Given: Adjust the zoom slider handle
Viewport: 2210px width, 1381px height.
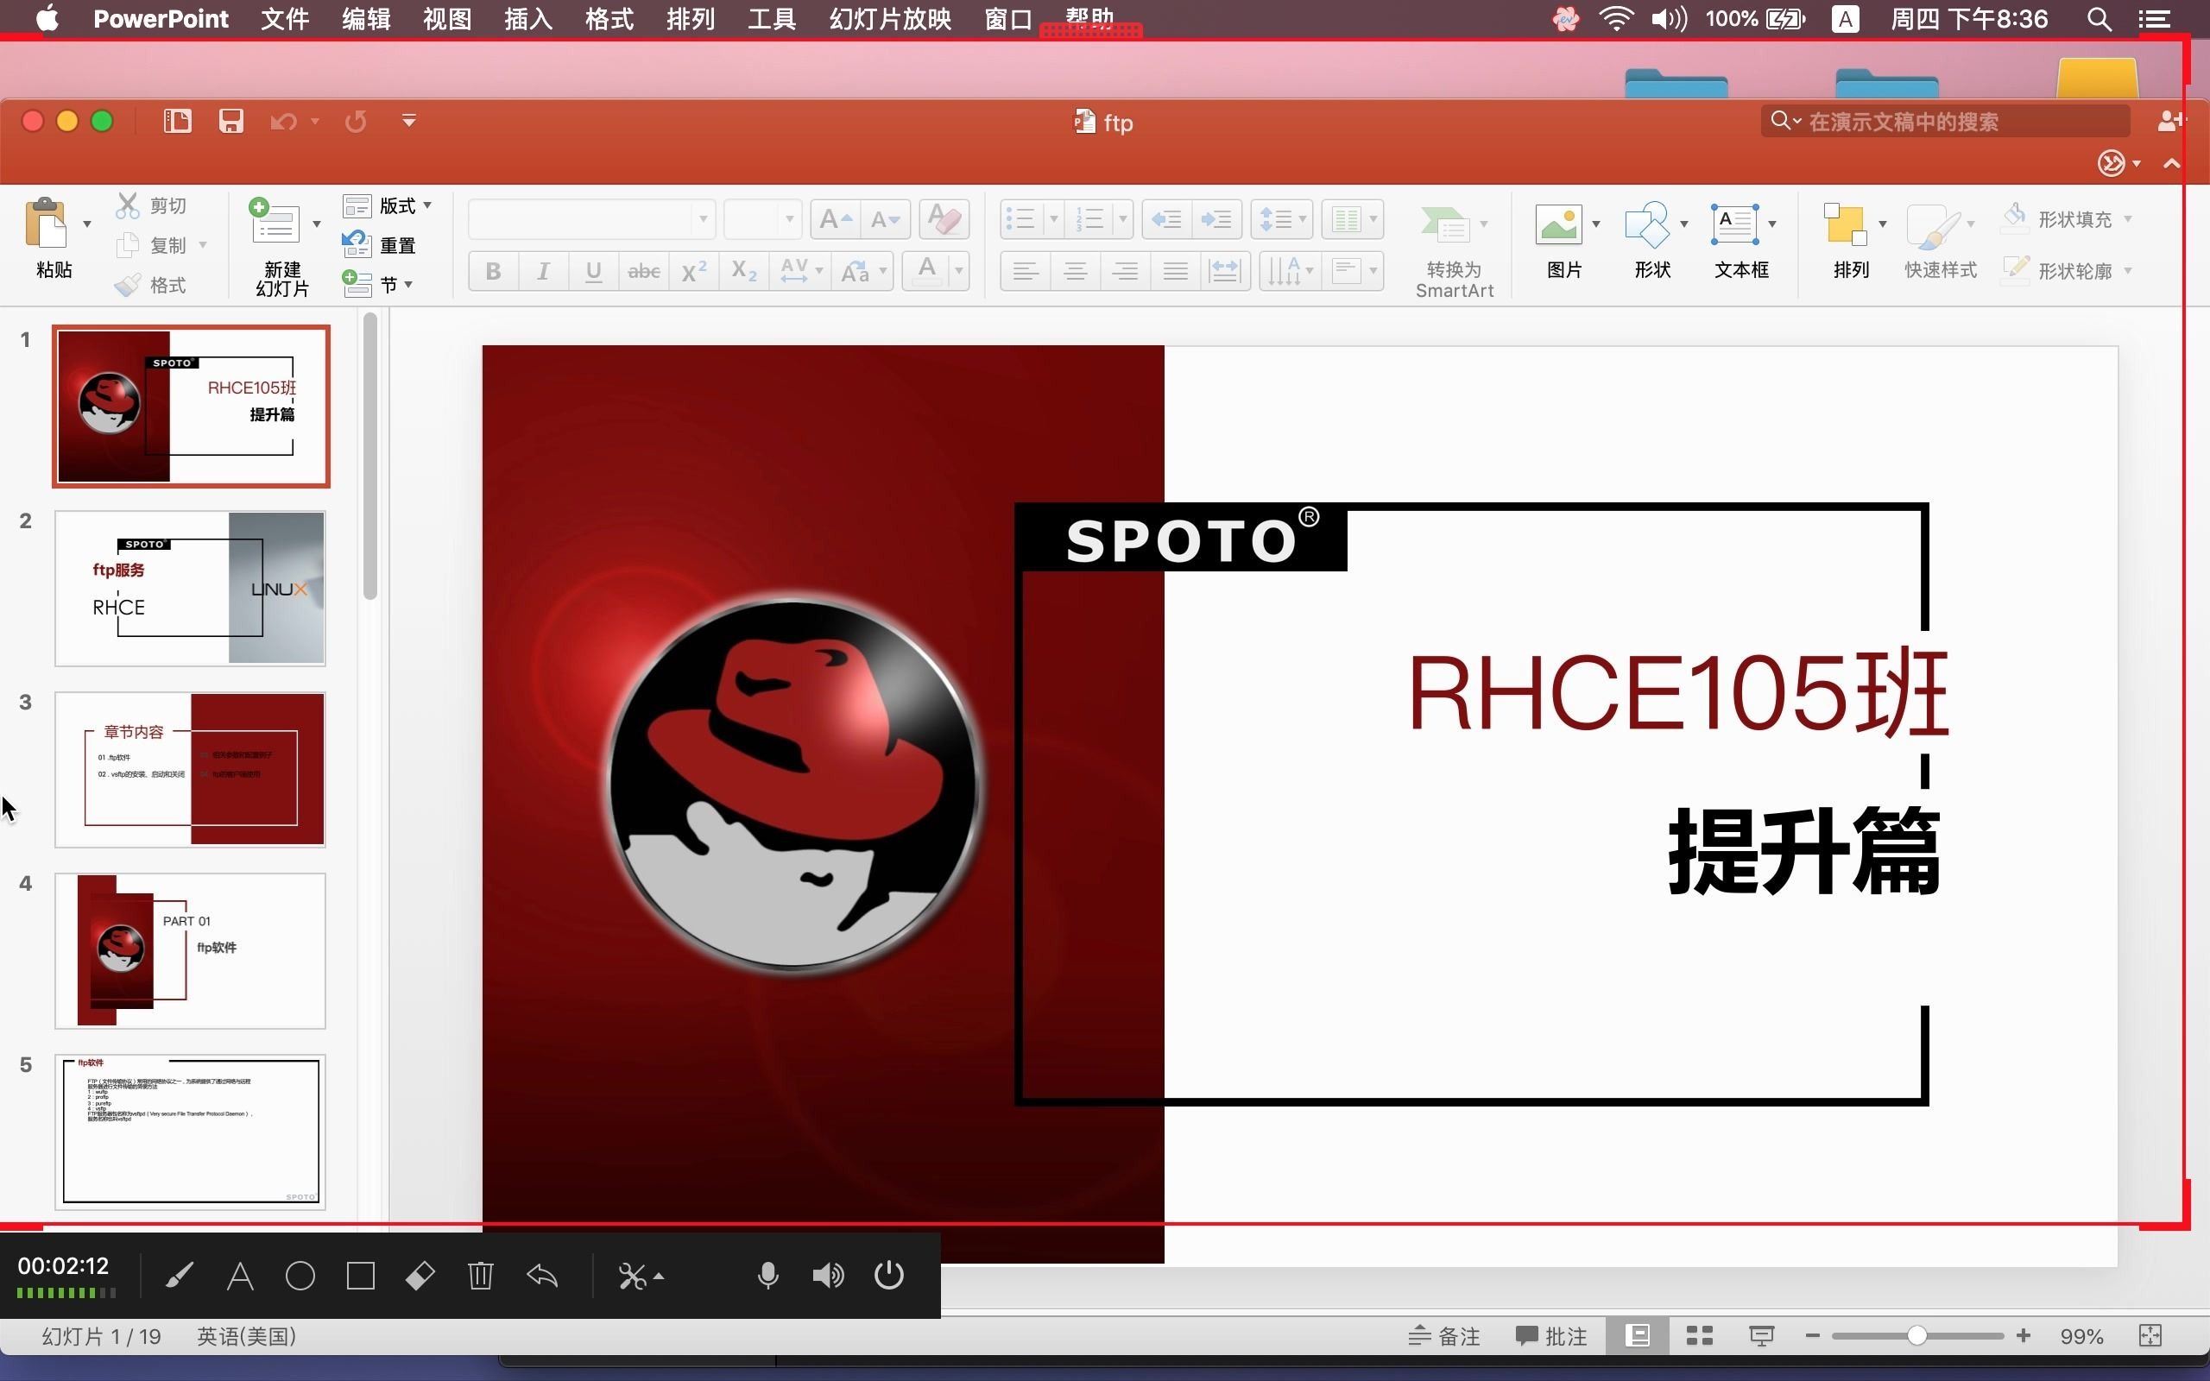Looking at the screenshot, I should click(x=1916, y=1335).
